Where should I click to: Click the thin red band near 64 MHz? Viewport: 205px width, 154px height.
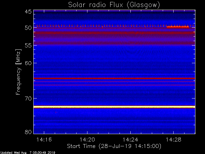click(114, 78)
